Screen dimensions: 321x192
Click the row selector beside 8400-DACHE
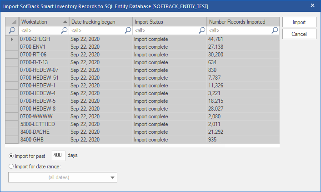[x=12, y=132]
